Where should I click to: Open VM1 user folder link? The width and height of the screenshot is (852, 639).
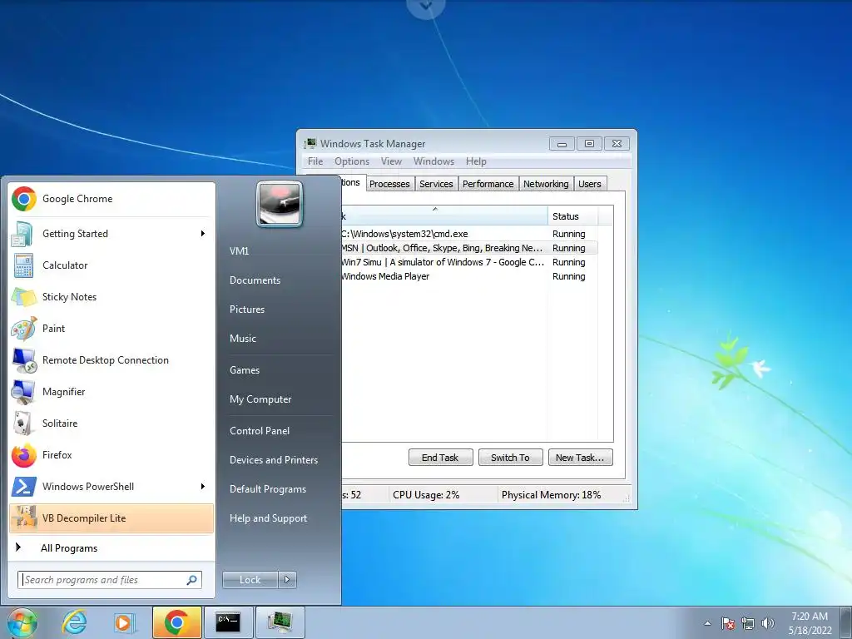point(239,251)
